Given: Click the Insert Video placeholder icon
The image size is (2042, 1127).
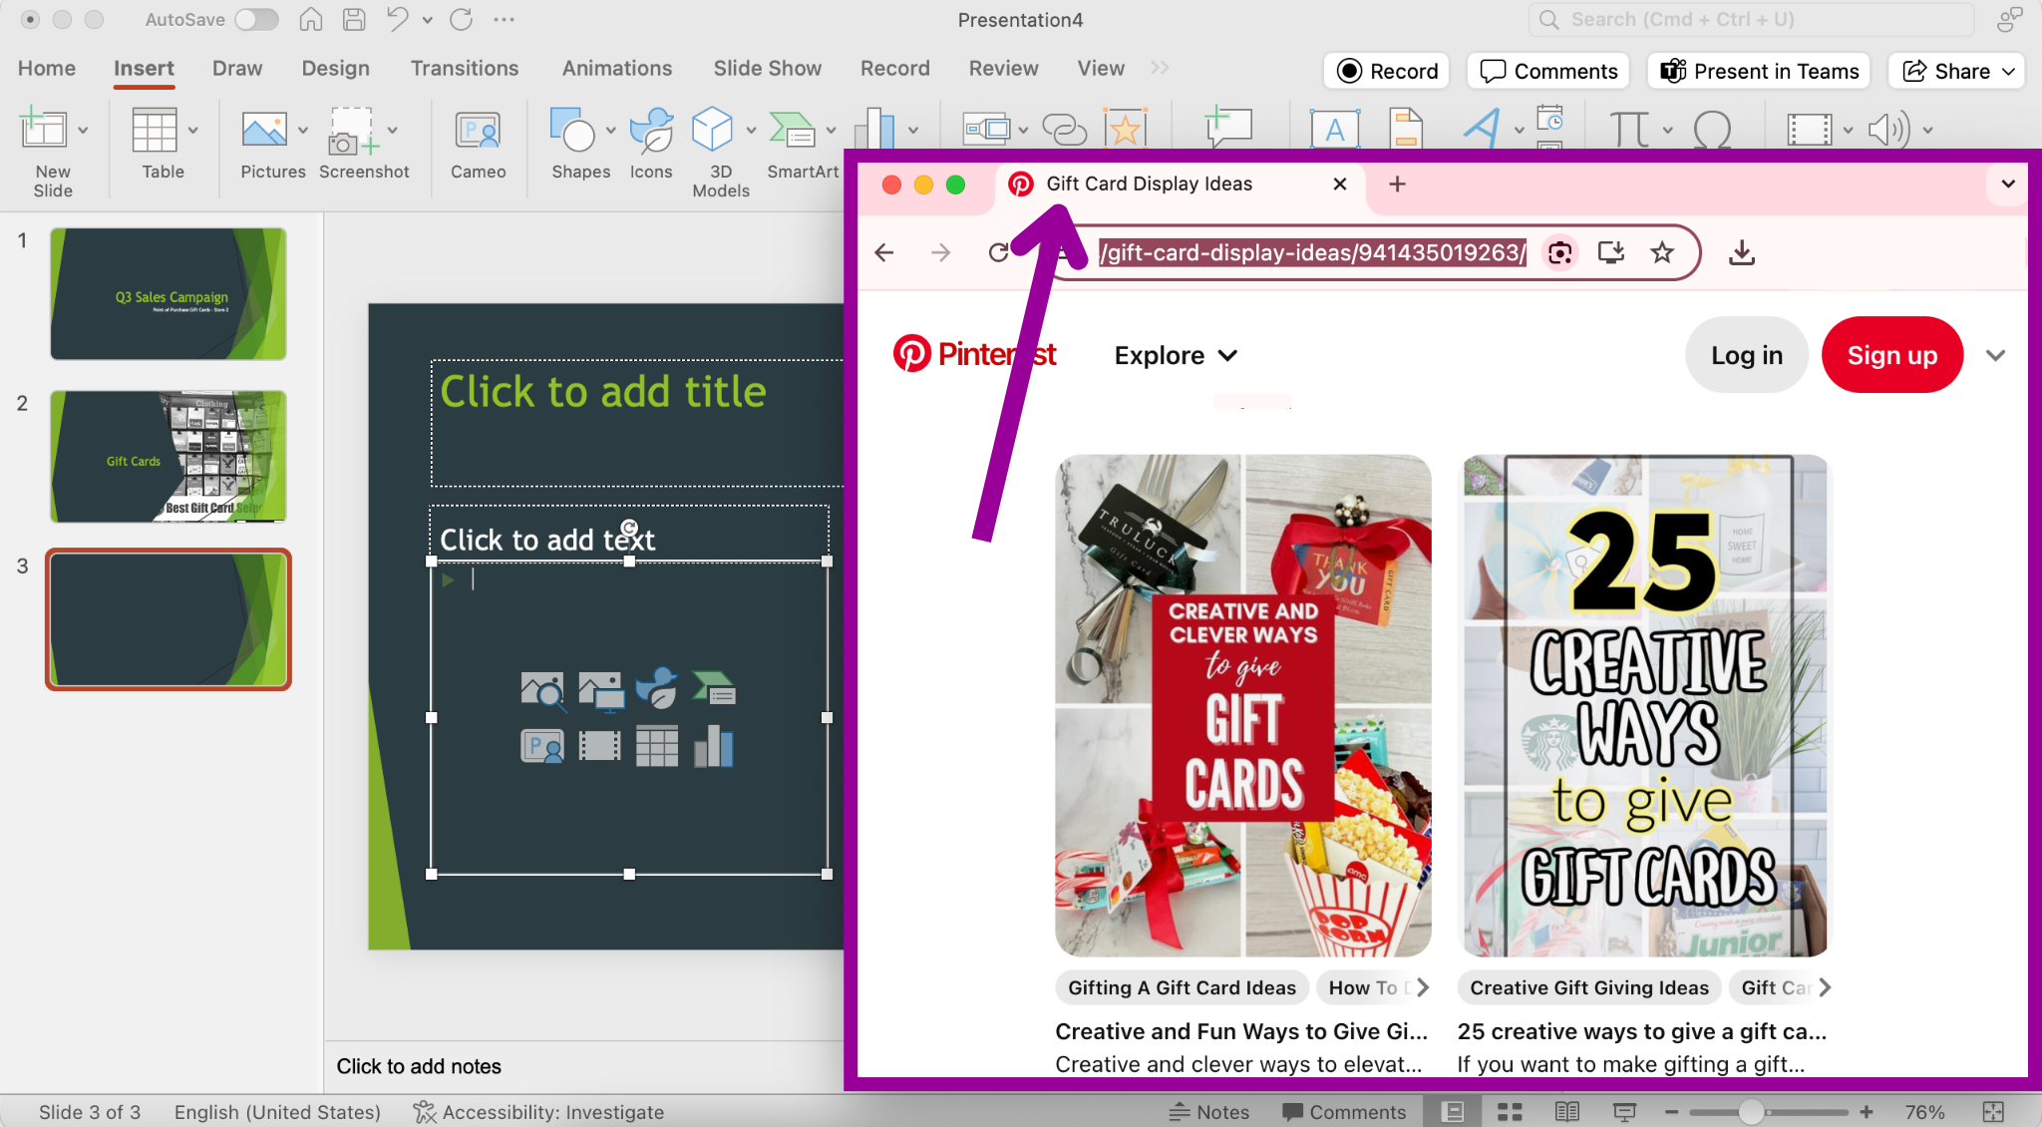Looking at the screenshot, I should pyautogui.click(x=599, y=746).
